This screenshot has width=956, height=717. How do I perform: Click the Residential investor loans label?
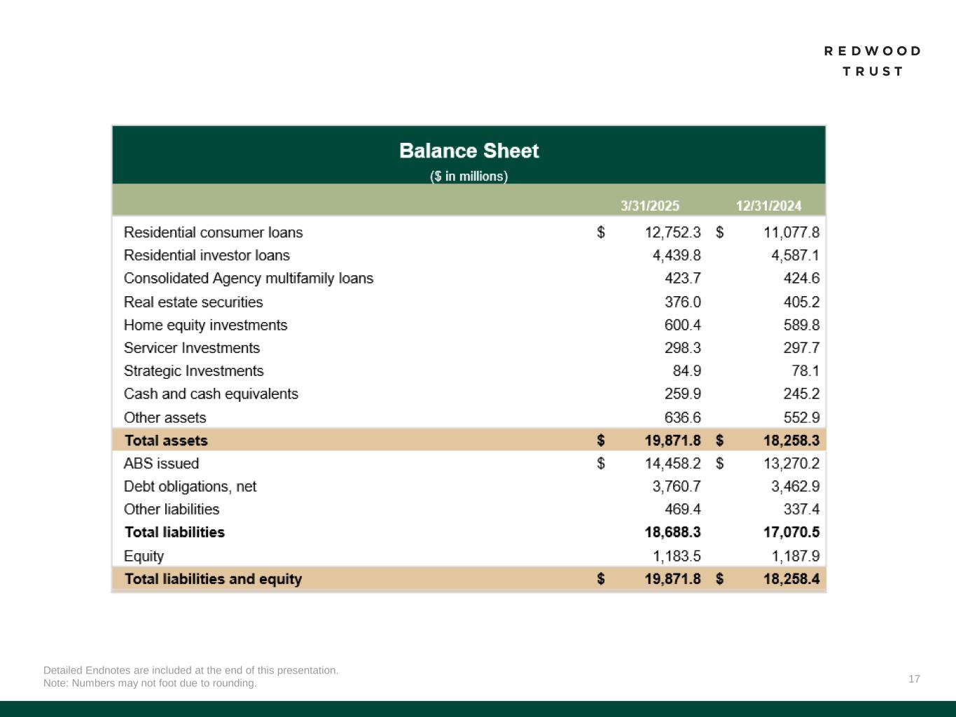pyautogui.click(x=207, y=256)
